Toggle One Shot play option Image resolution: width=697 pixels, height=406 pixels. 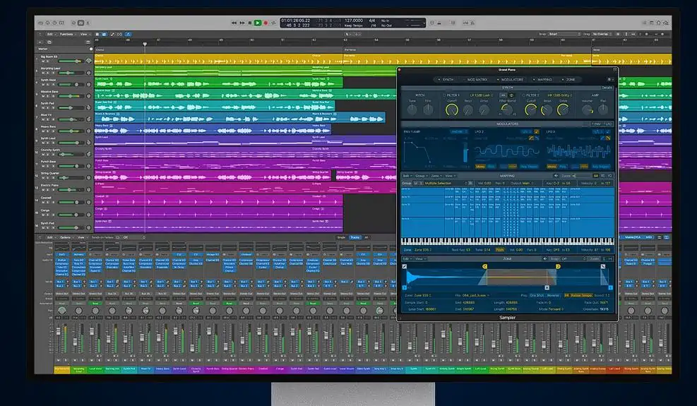click(x=537, y=295)
